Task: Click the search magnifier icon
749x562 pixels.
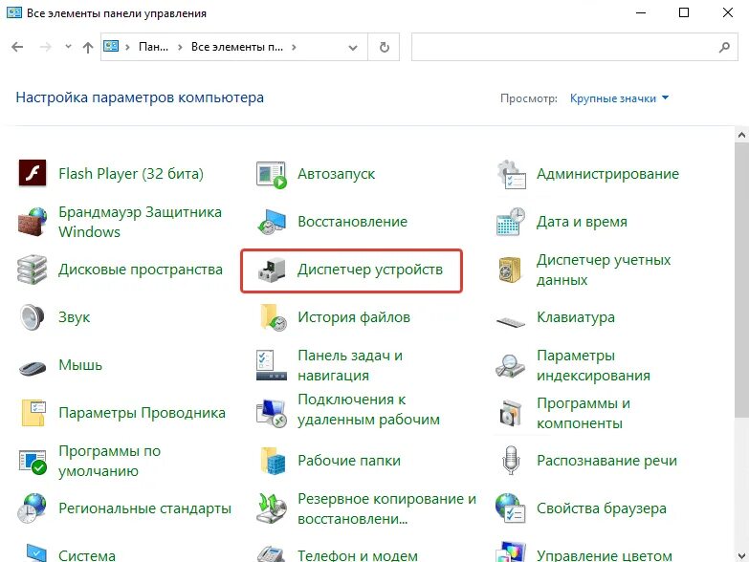Action: pyautogui.click(x=725, y=47)
